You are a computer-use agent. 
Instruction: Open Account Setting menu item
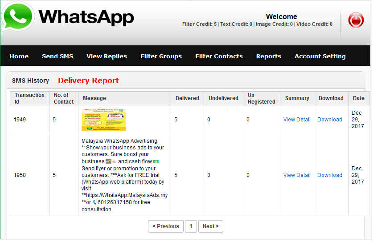point(320,56)
